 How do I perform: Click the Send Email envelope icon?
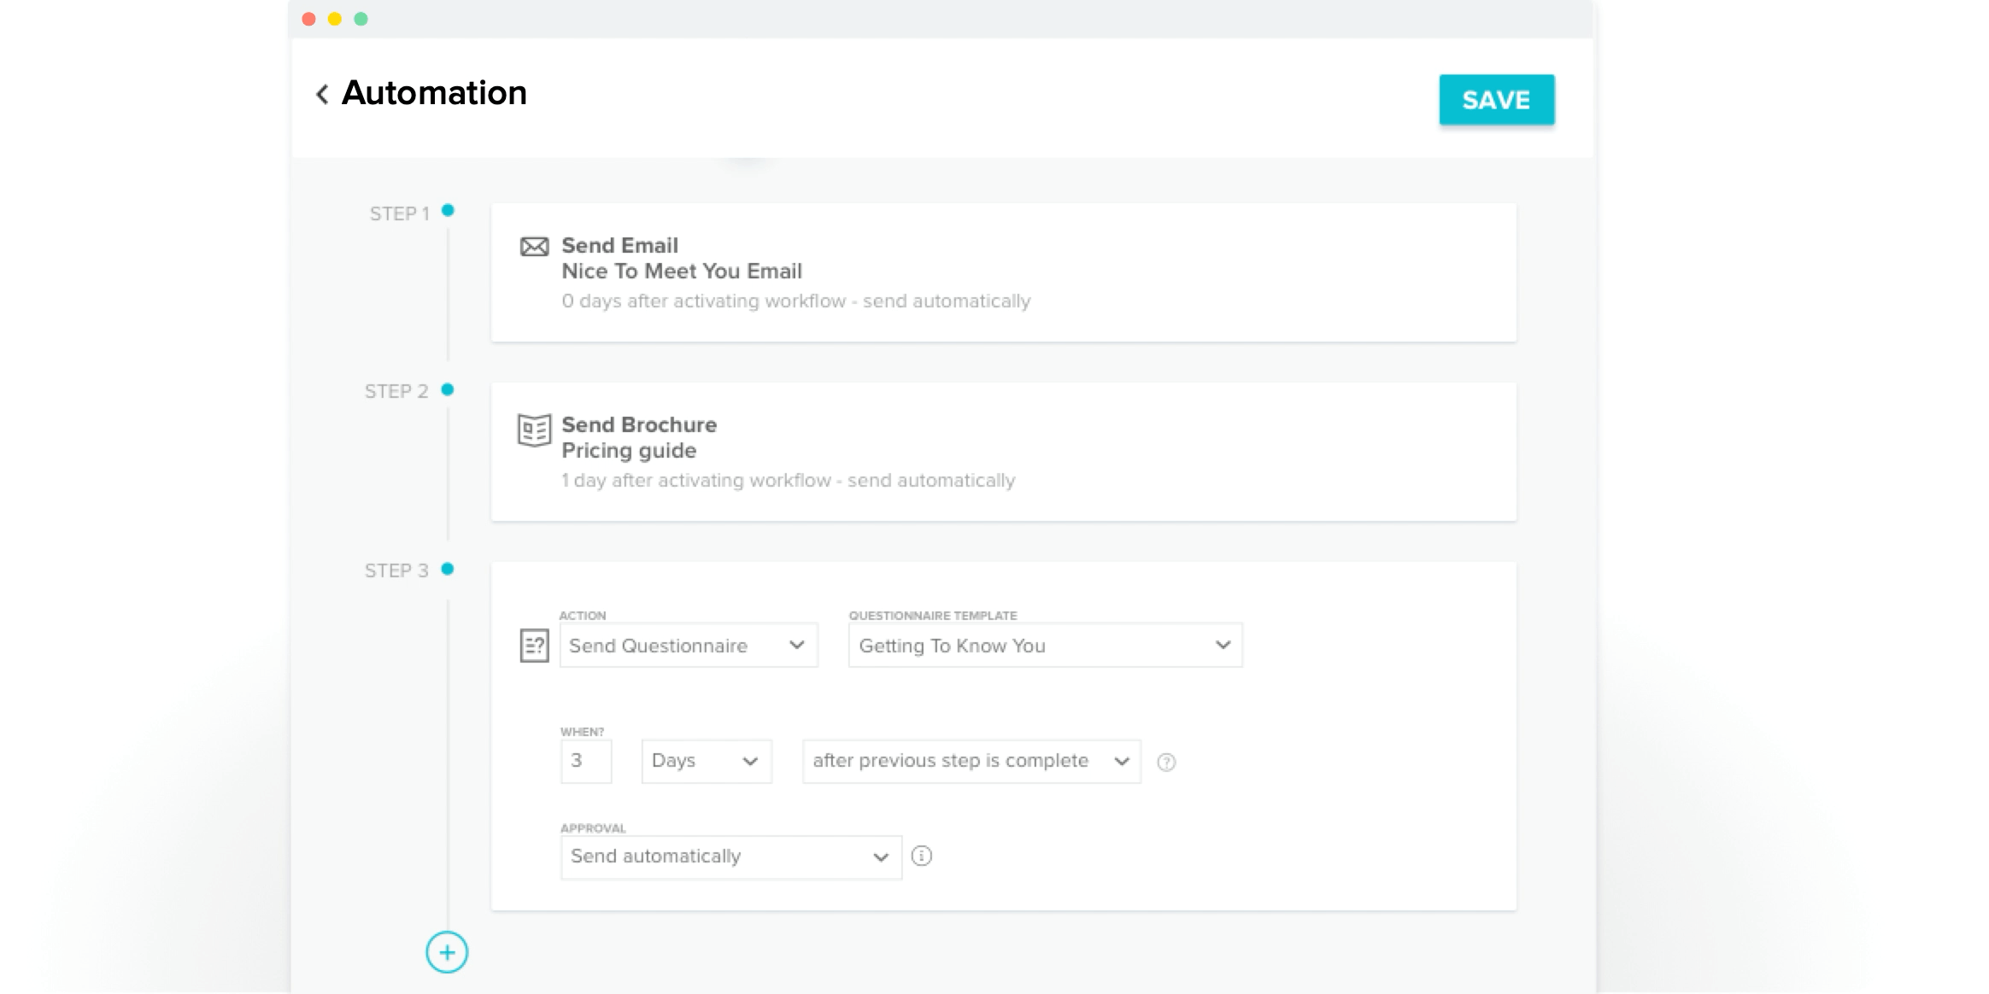click(x=533, y=246)
